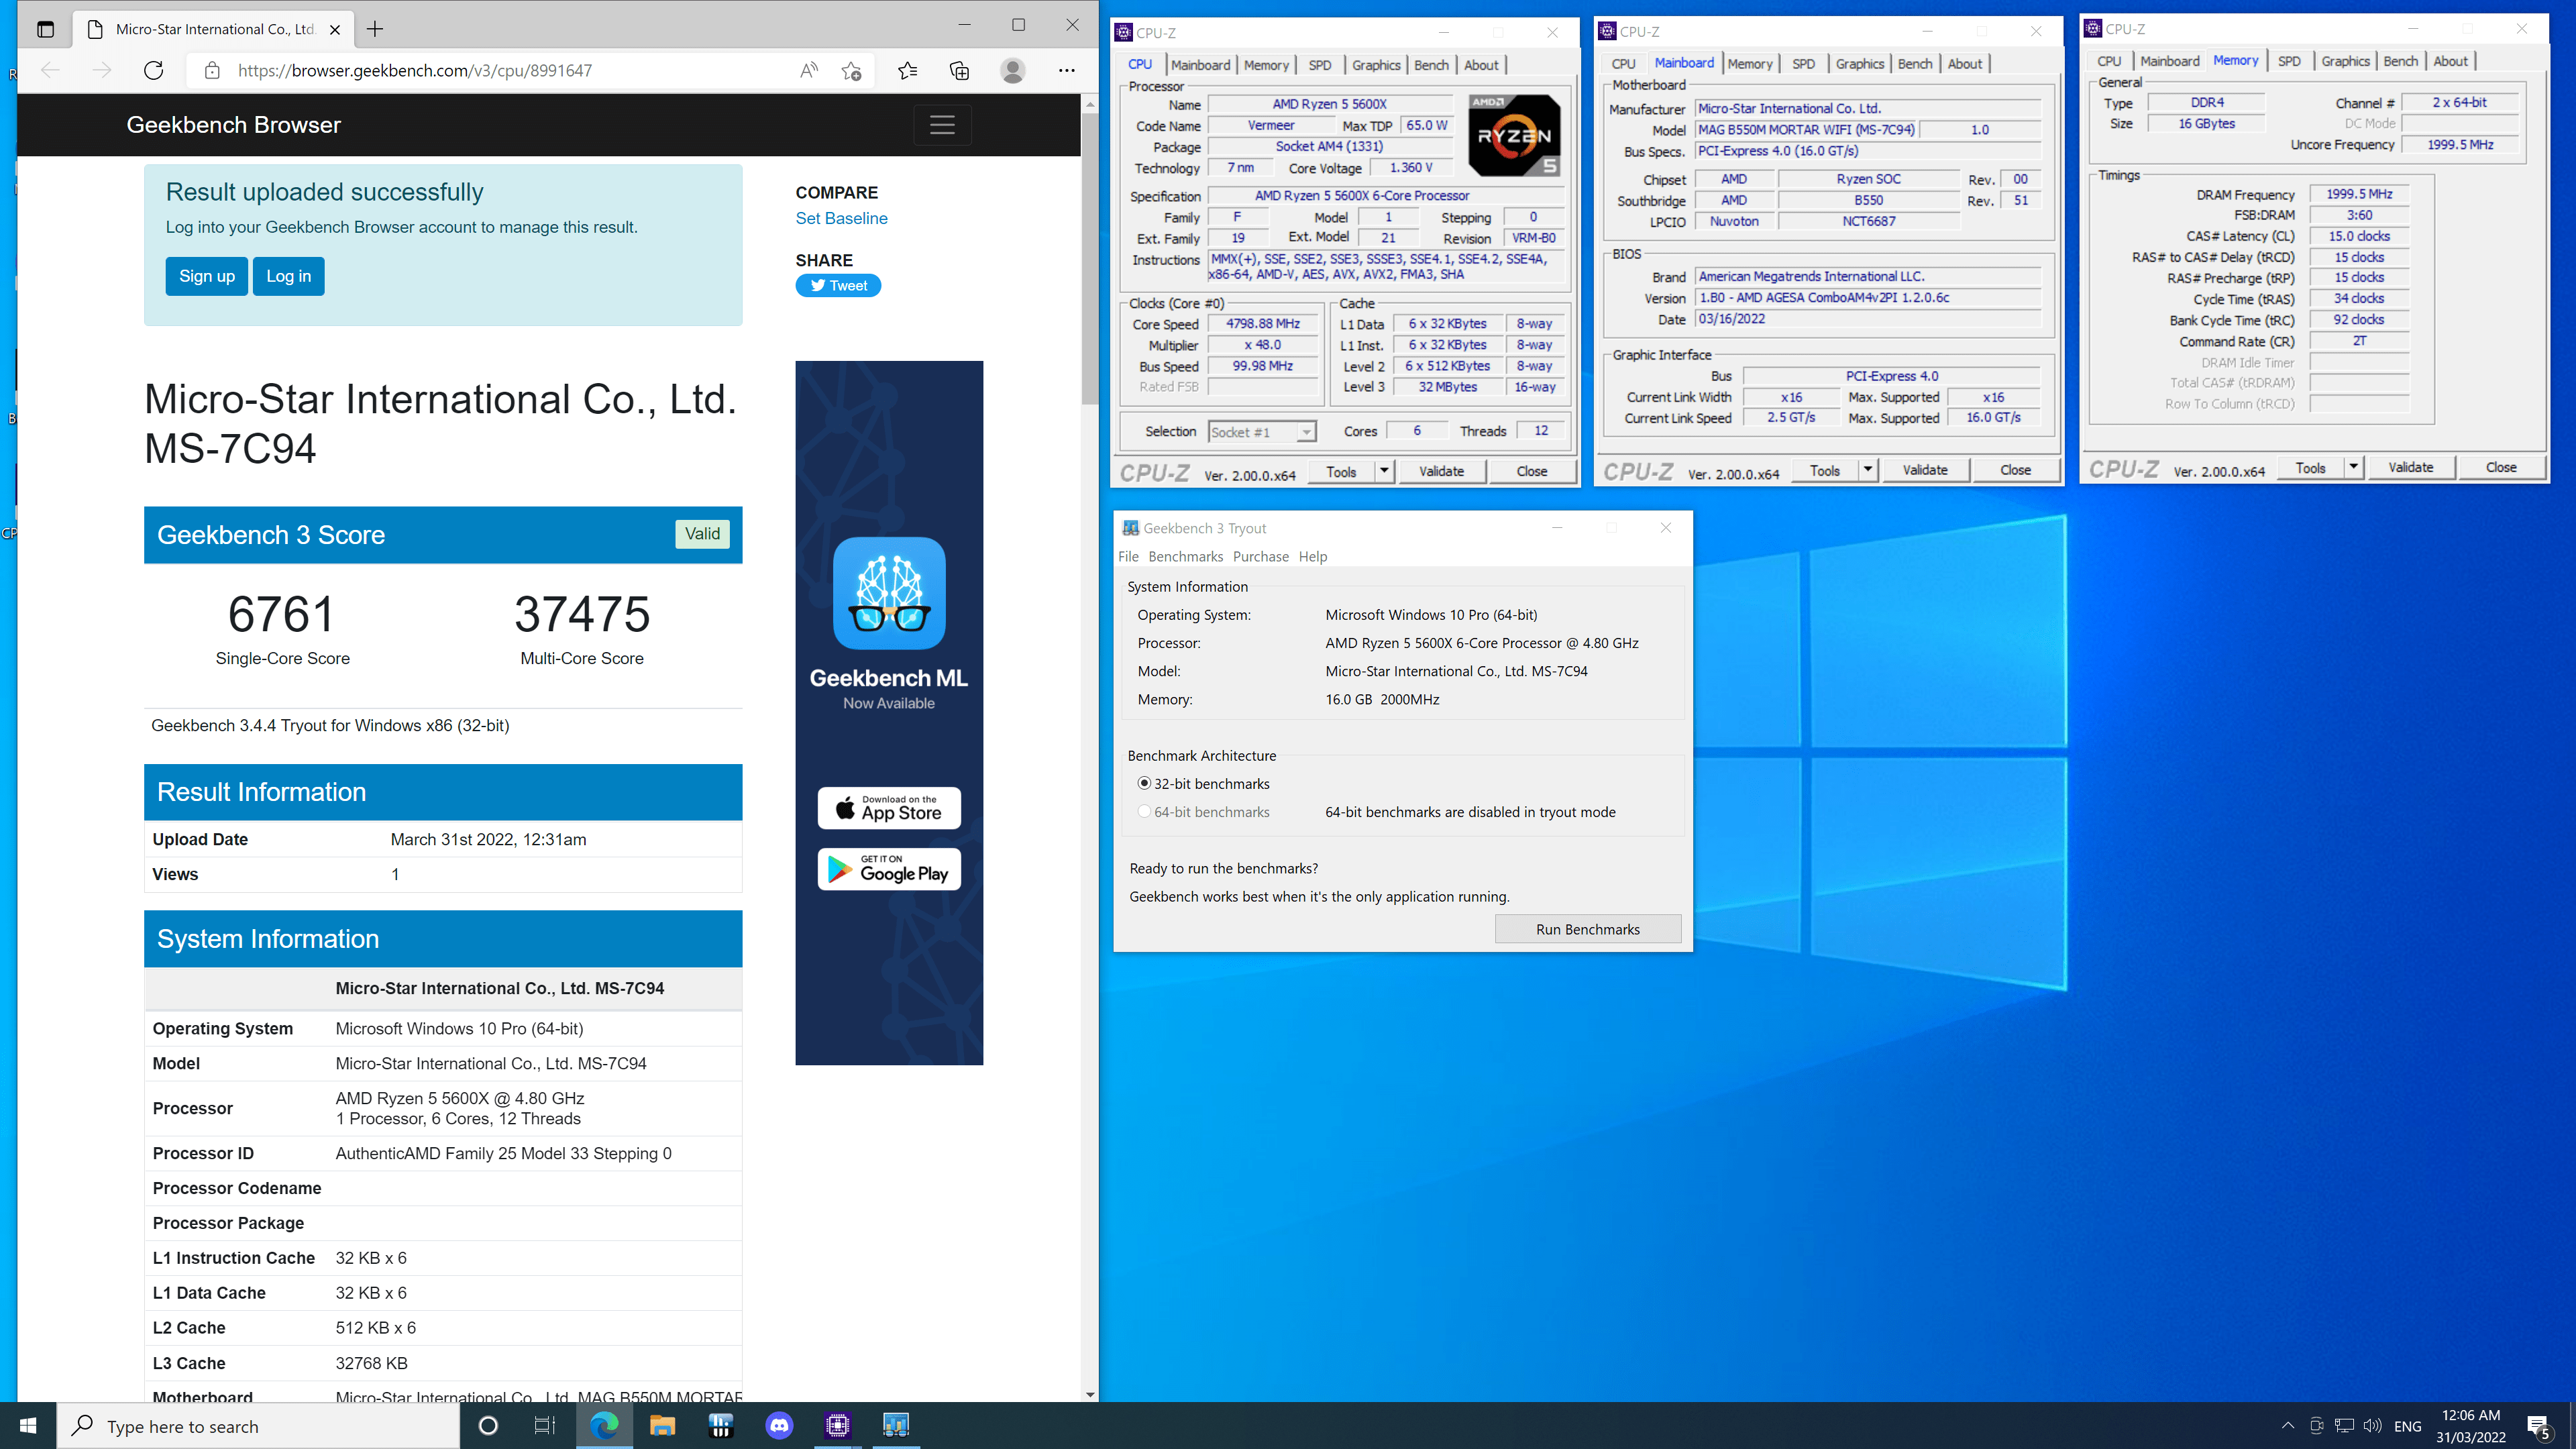Open the network tray icon
Image resolution: width=2576 pixels, height=1449 pixels.
coord(2344,1426)
